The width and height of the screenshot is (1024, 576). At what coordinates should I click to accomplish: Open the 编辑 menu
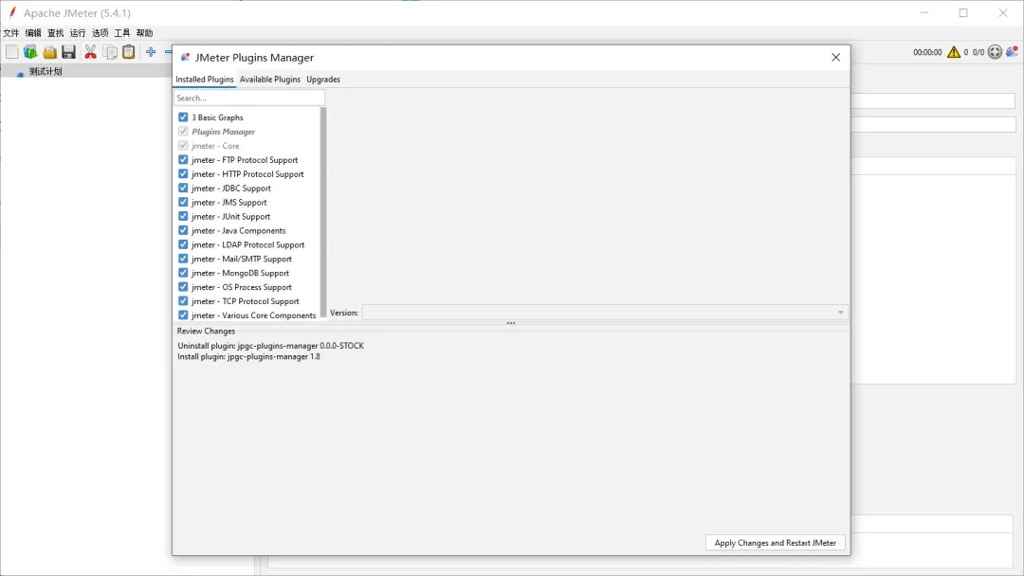coord(33,32)
